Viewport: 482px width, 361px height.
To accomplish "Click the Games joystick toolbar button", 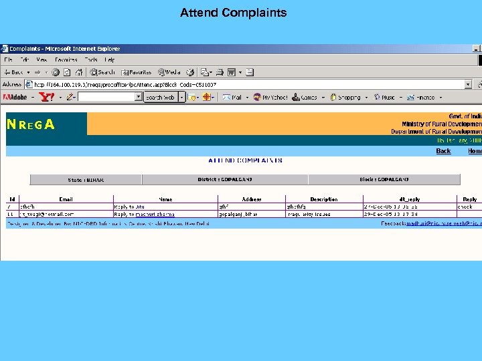I will click(x=305, y=98).
